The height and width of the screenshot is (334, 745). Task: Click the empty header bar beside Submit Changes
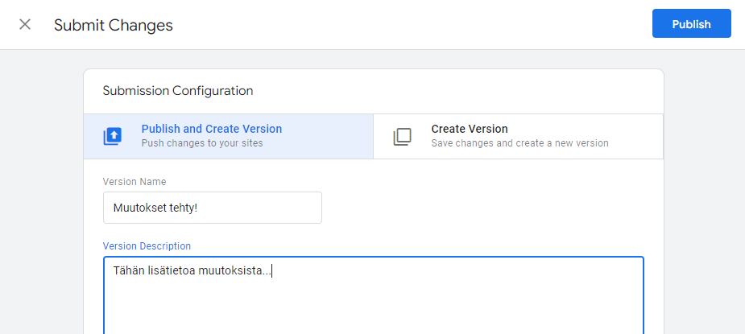(408, 25)
